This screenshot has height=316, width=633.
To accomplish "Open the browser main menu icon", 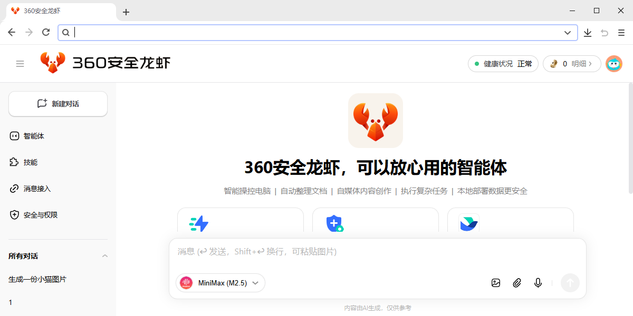I will [621, 33].
